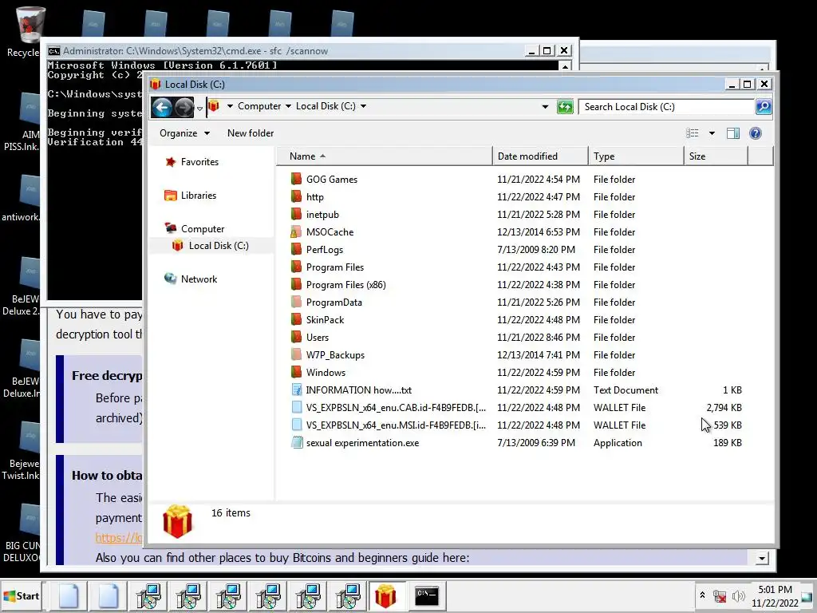
Task: Click the gift box Explorer taskbar icon
Action: tap(385, 595)
